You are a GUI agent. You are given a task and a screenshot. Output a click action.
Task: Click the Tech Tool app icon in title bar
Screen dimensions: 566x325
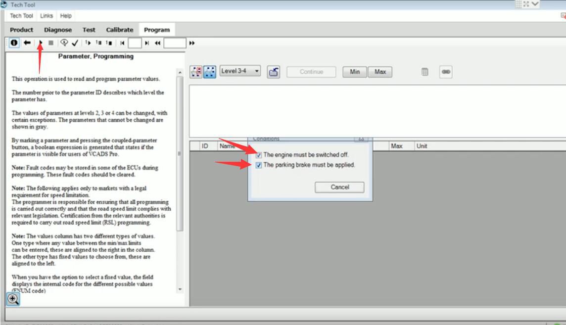4,4
